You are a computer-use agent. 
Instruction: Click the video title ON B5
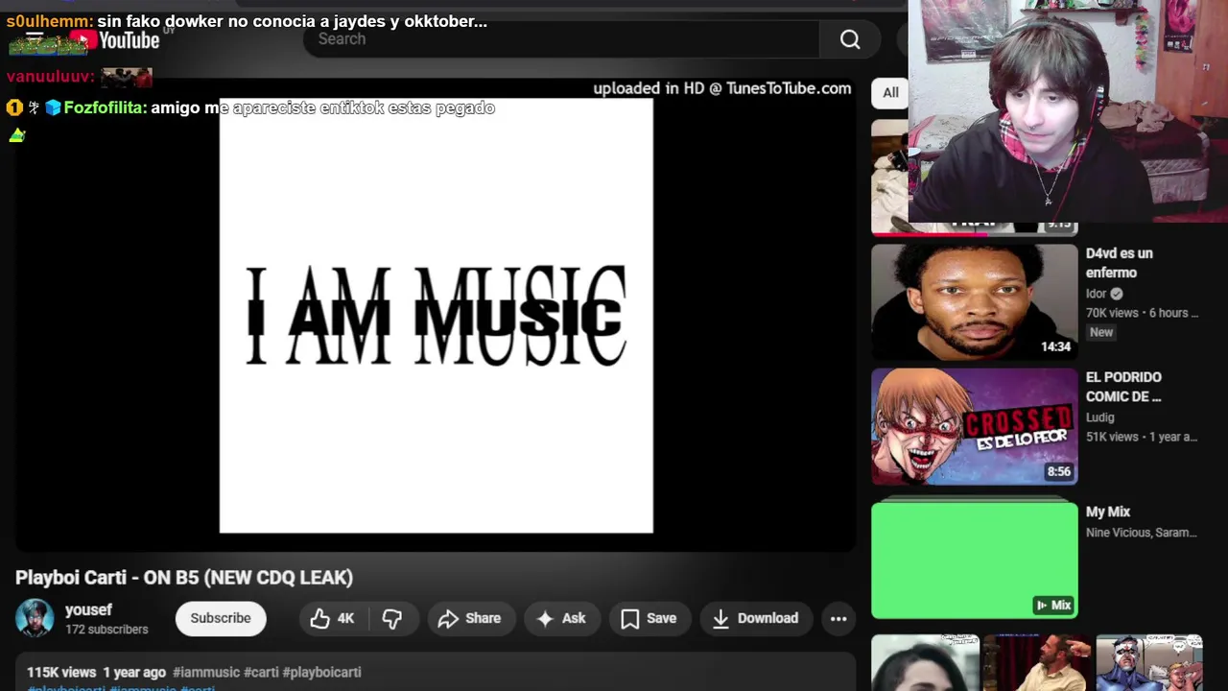[x=184, y=578]
